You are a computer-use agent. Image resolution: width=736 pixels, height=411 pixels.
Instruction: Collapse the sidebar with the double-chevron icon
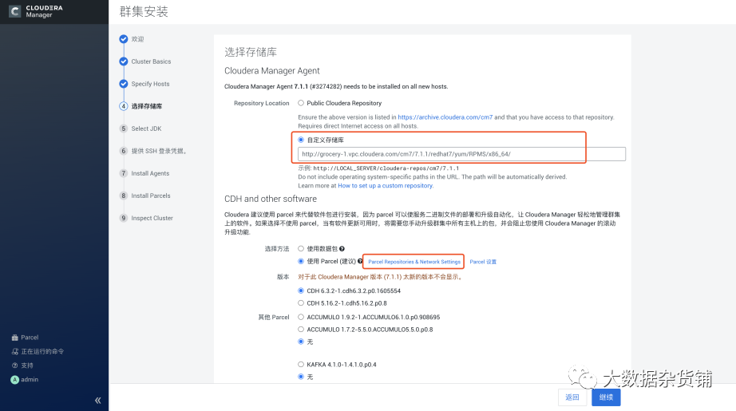click(97, 400)
